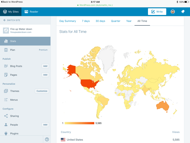190x143 pixels.
Task: Open the Stats sidebar item
Action: point(25,41)
